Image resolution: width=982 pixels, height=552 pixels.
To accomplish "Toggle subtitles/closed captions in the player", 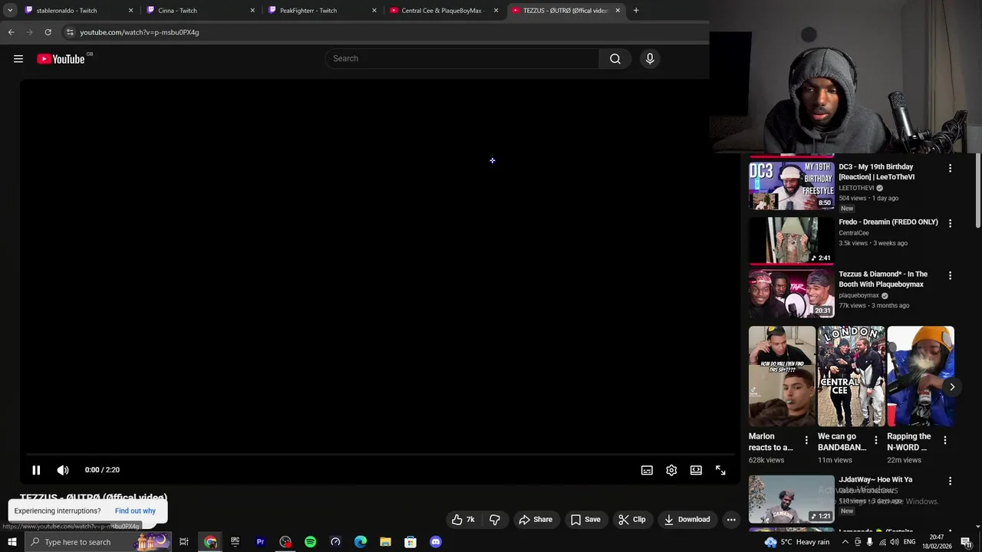I will pos(647,470).
